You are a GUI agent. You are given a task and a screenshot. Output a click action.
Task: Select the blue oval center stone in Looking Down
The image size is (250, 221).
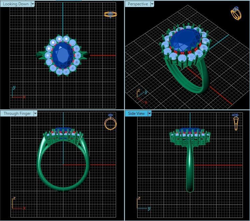tap(63, 55)
